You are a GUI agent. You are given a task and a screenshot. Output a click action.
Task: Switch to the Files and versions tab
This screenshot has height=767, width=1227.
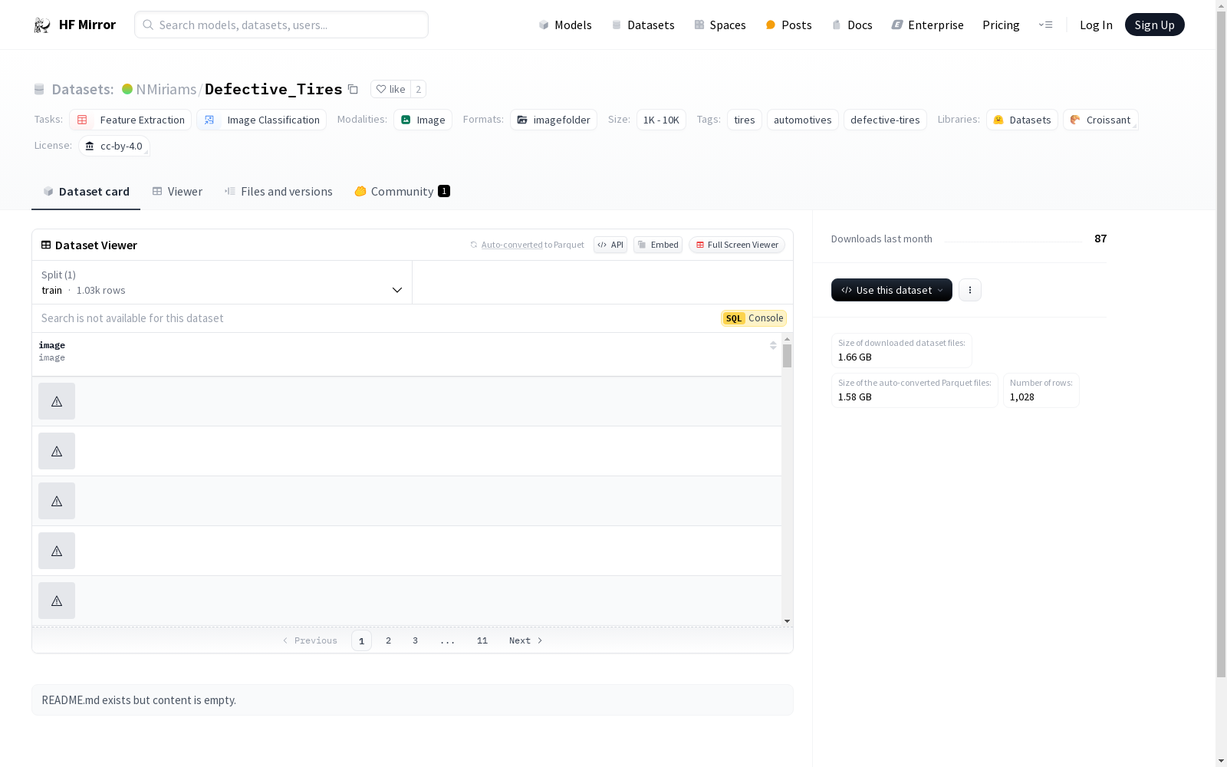tap(278, 192)
